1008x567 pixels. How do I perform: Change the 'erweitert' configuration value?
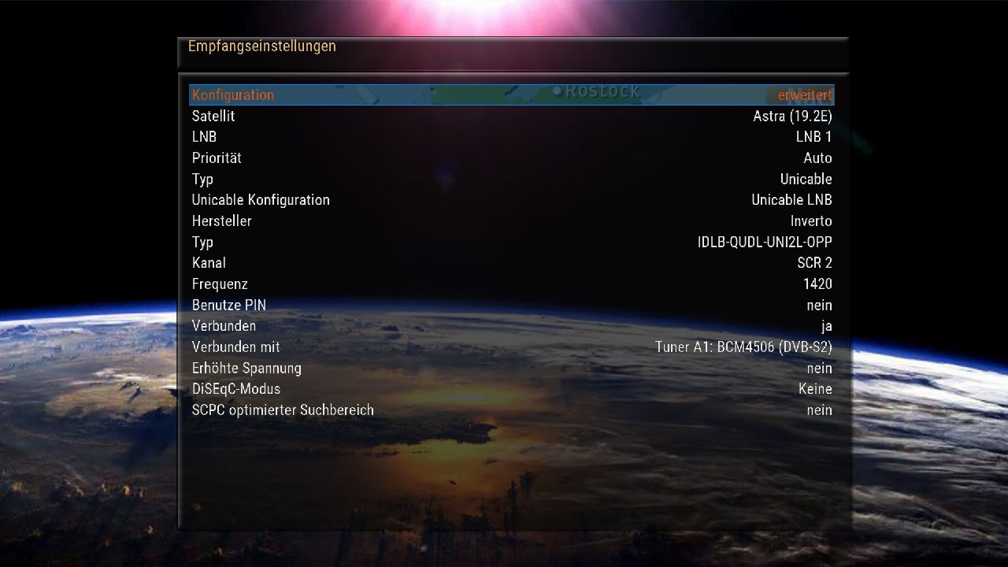click(804, 95)
